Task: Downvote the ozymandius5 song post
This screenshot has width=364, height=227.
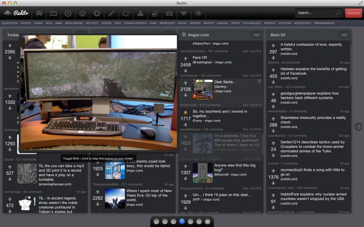Action: (273, 183)
